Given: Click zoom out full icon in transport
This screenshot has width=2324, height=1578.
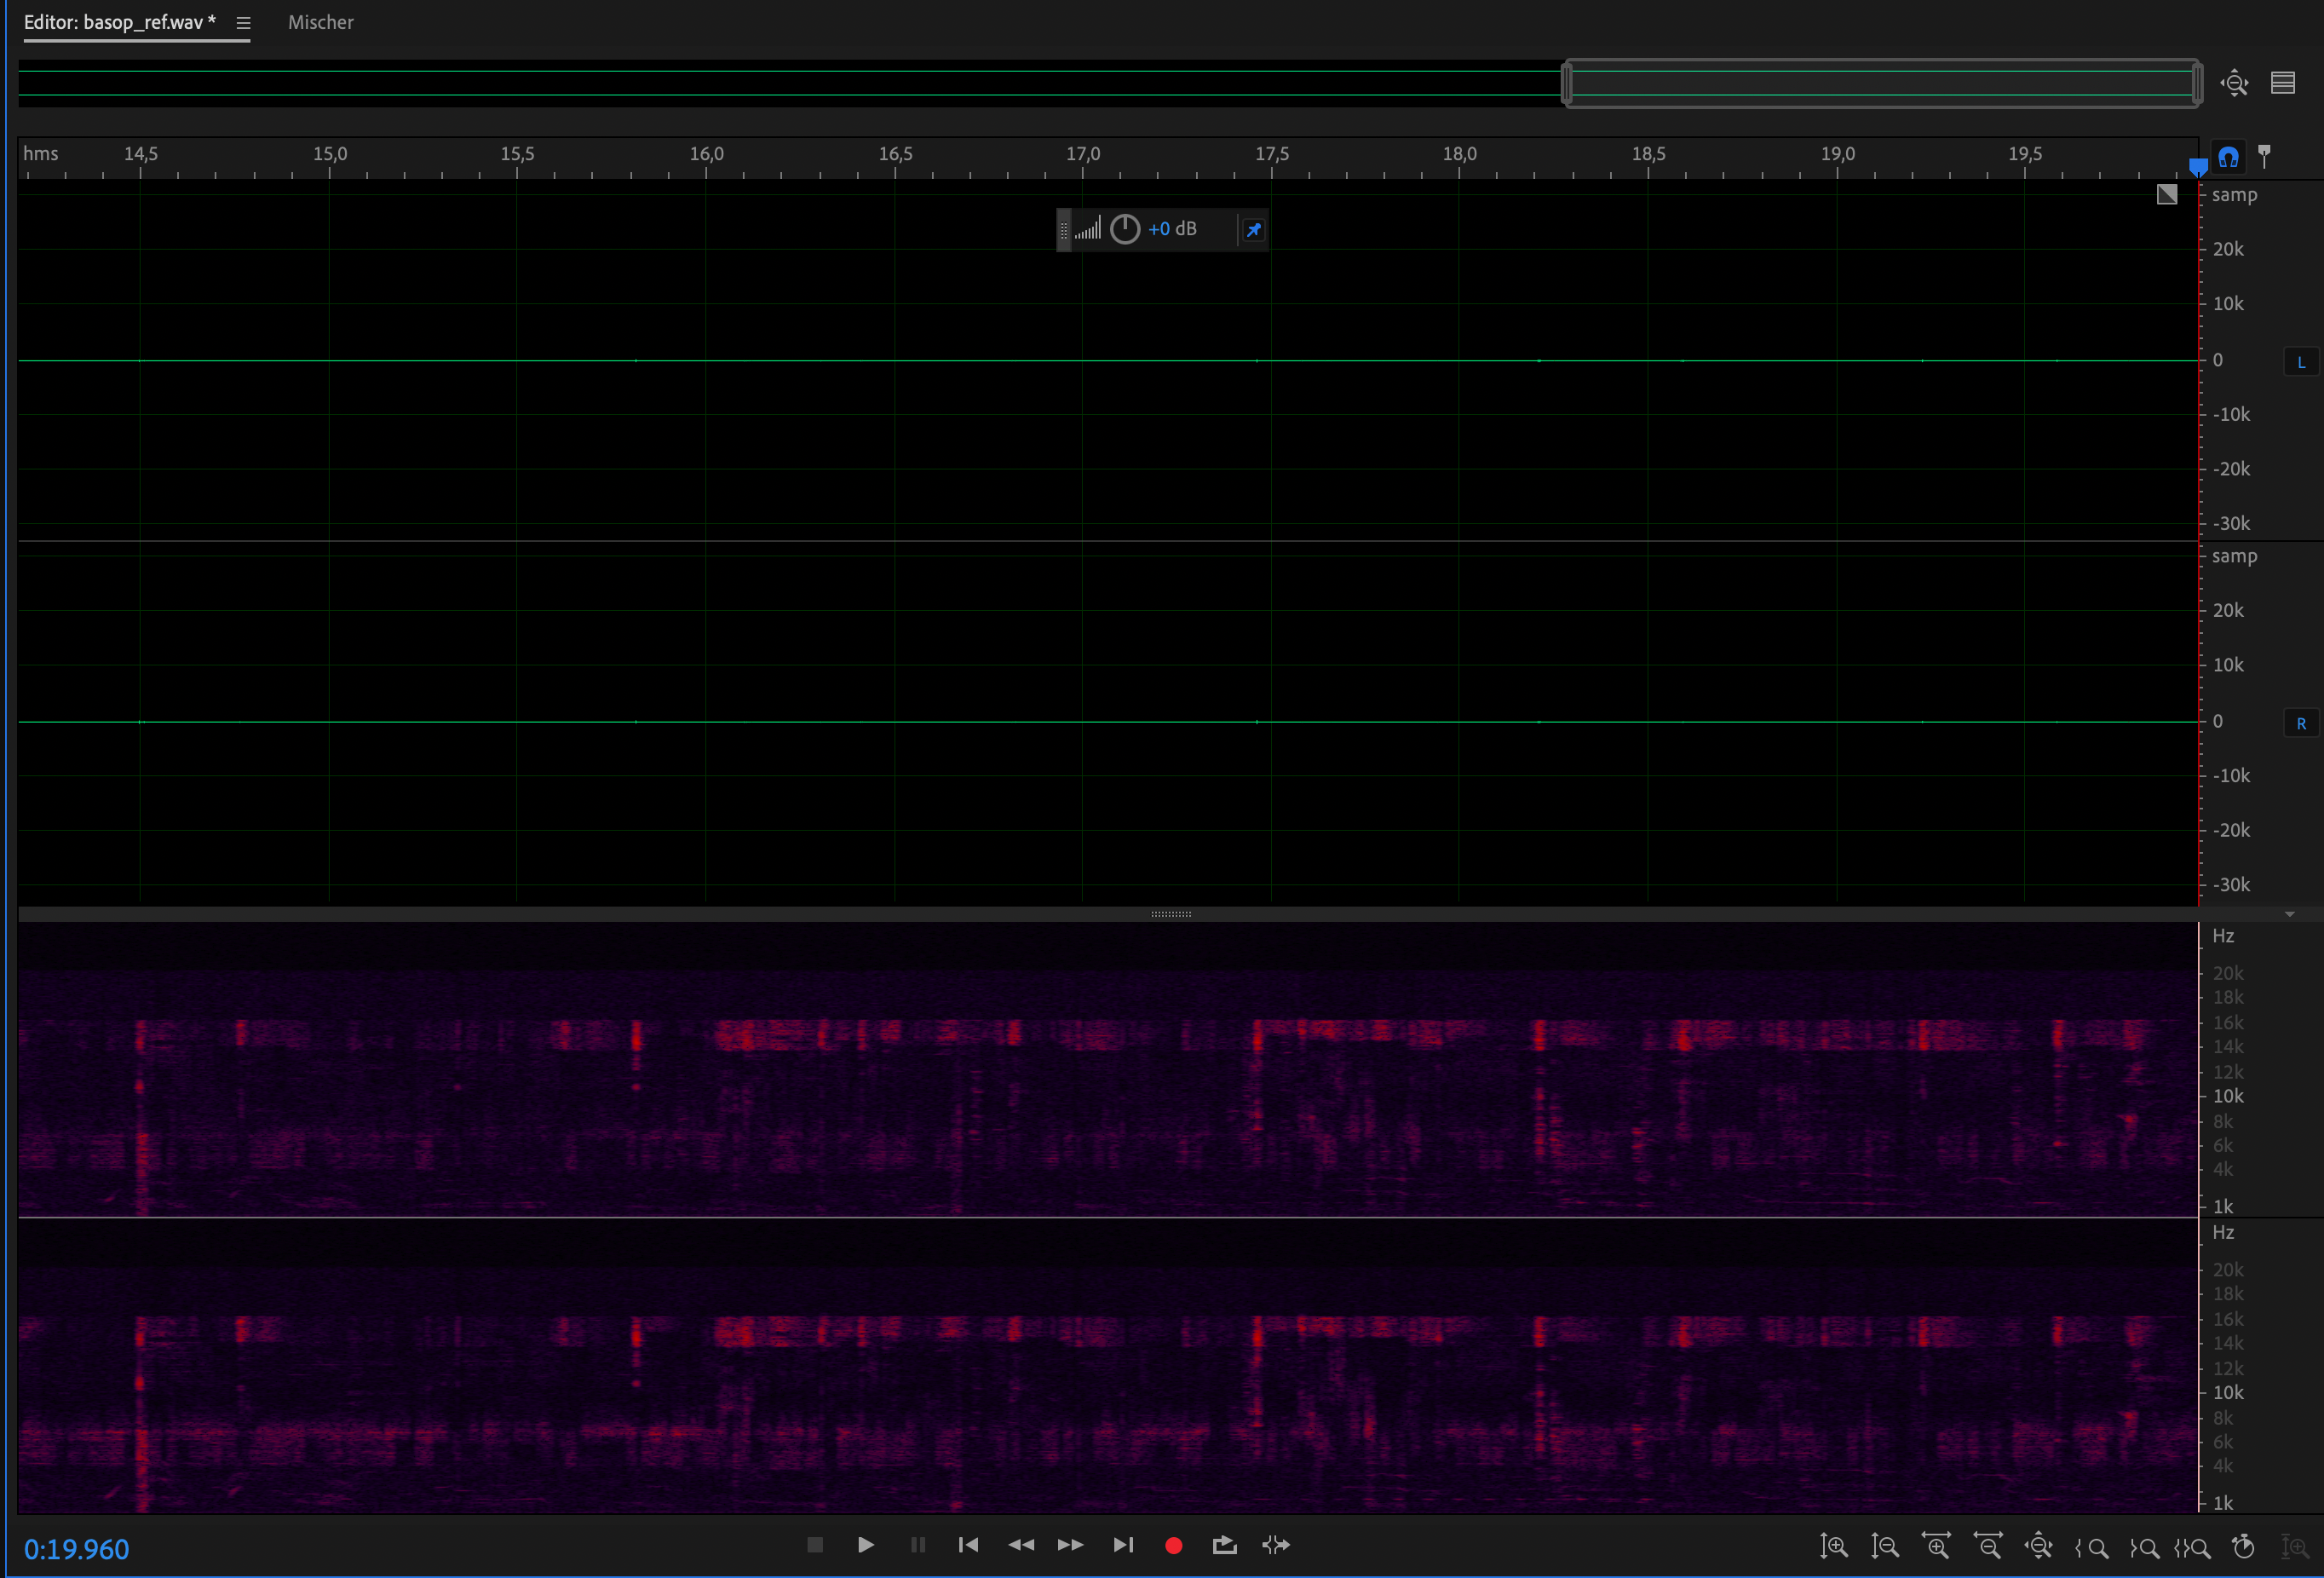Looking at the screenshot, I should click(x=2038, y=1547).
